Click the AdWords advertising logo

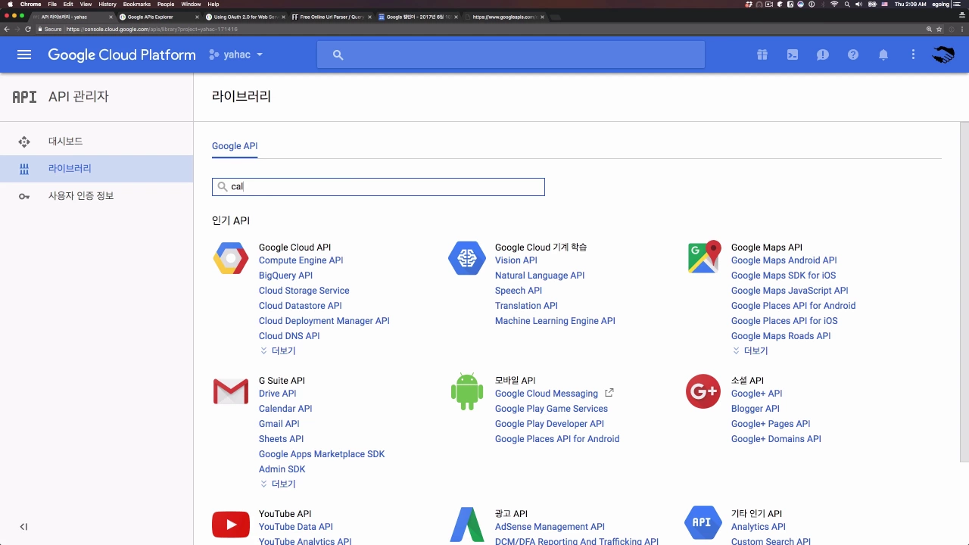click(467, 525)
